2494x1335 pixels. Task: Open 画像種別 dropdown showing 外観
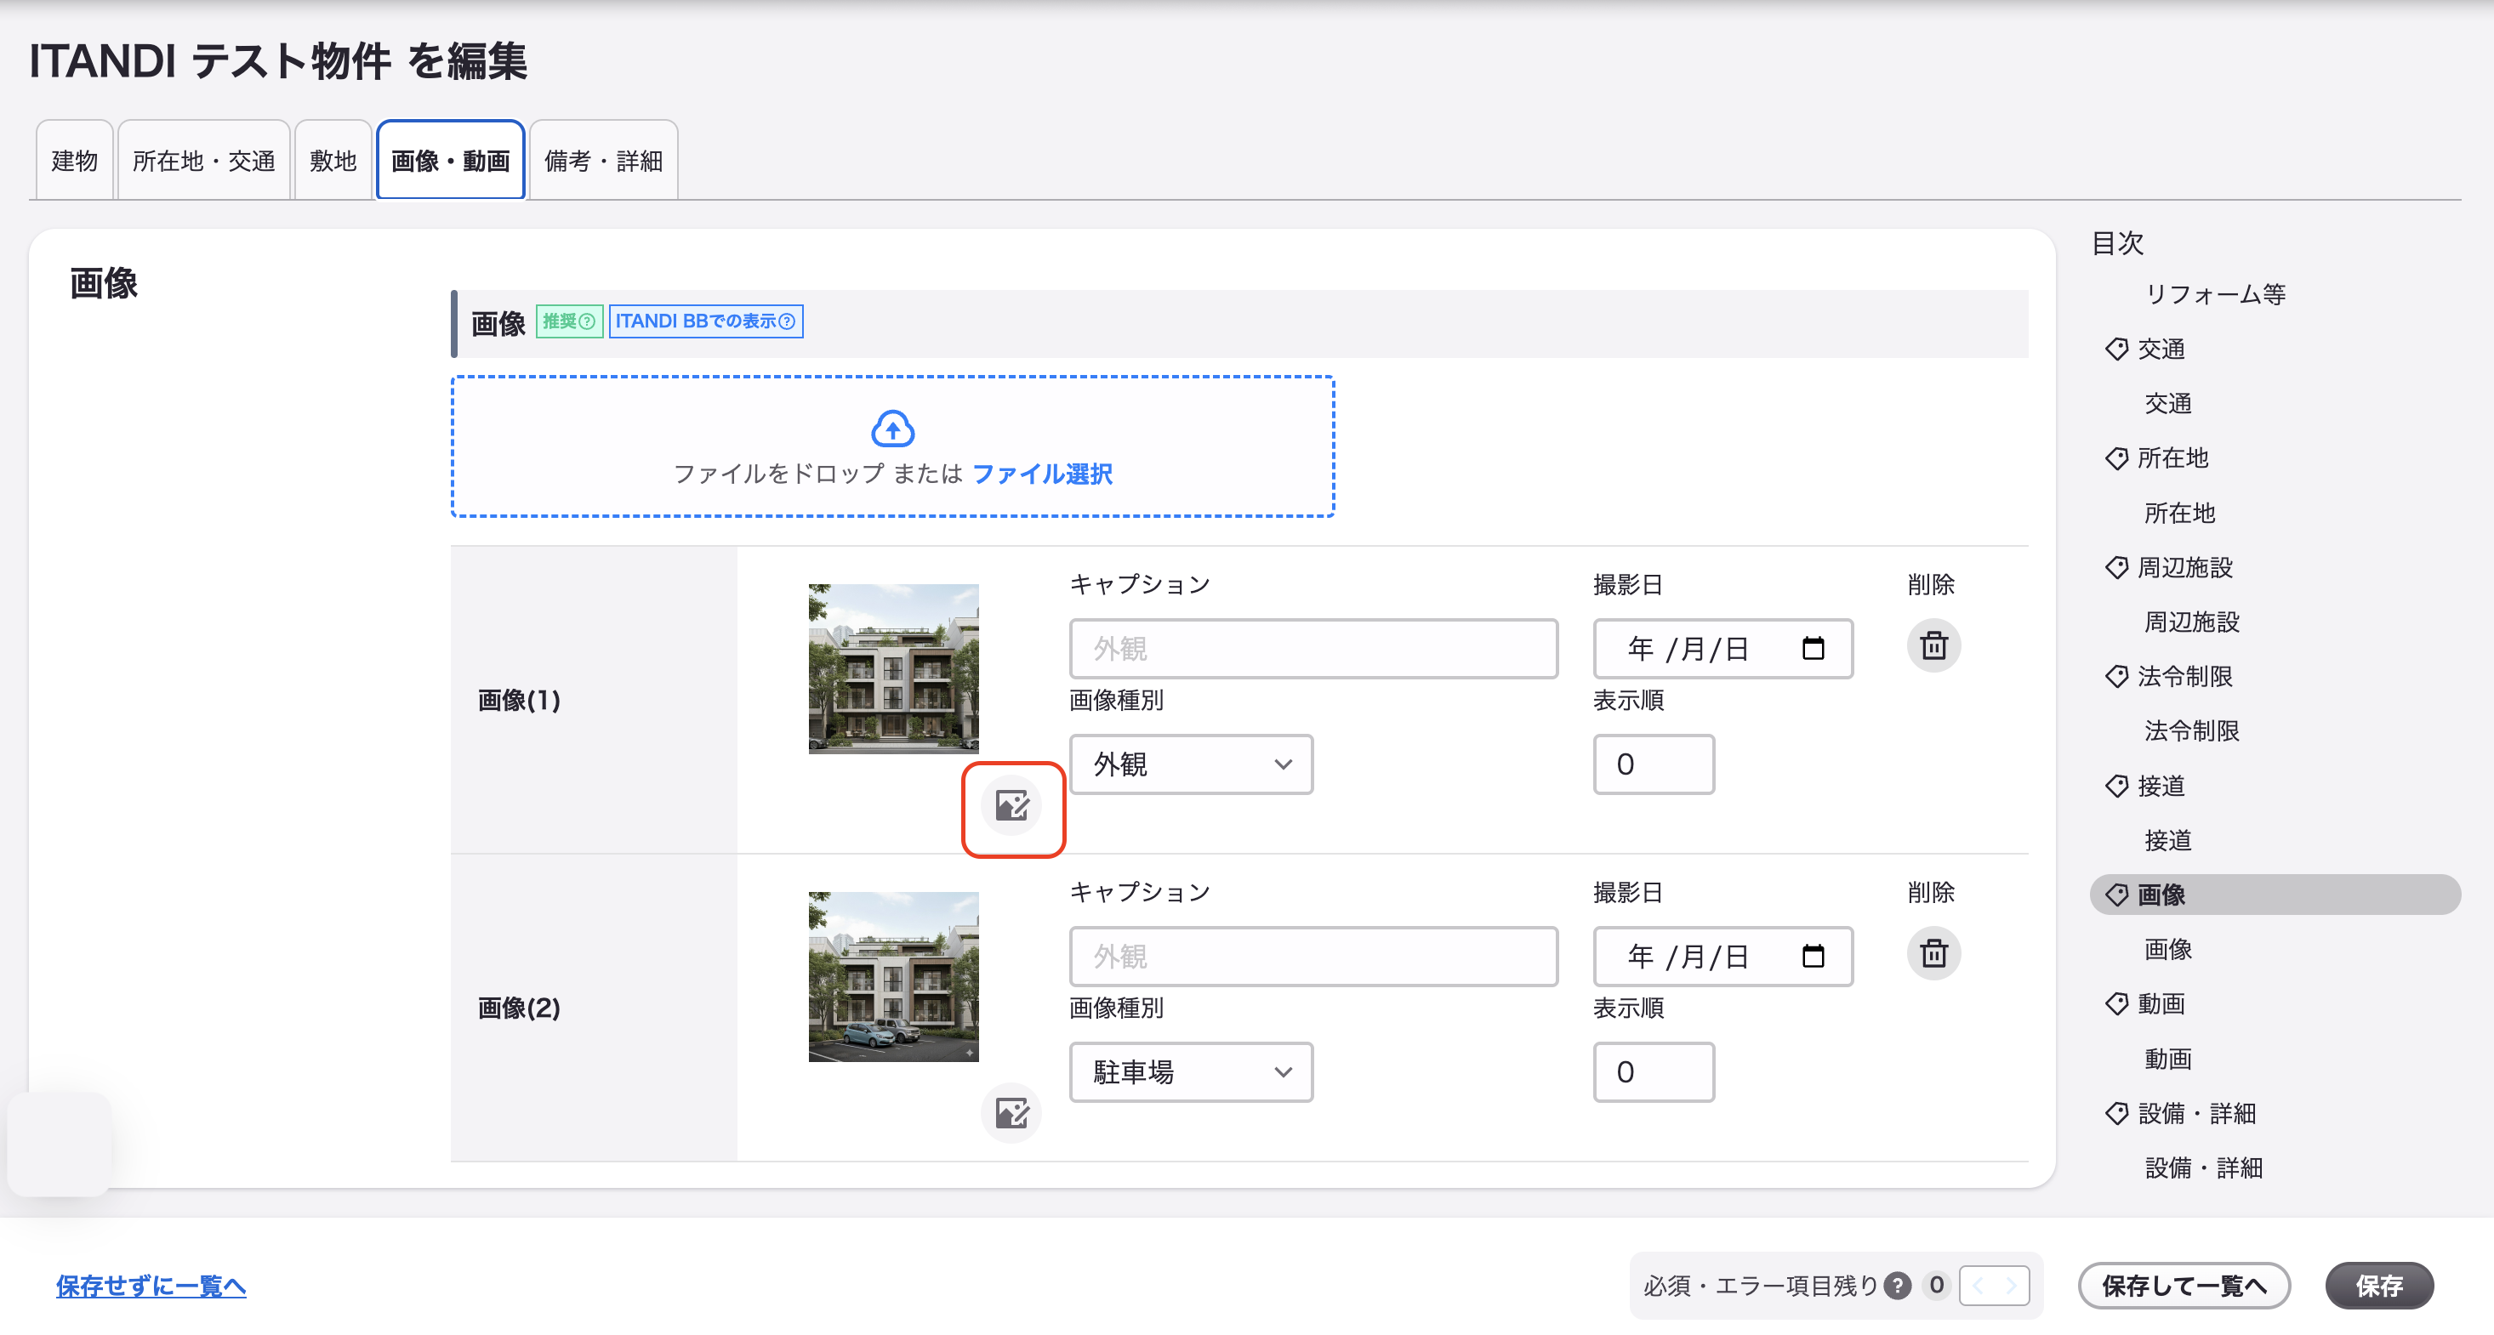pos(1191,764)
